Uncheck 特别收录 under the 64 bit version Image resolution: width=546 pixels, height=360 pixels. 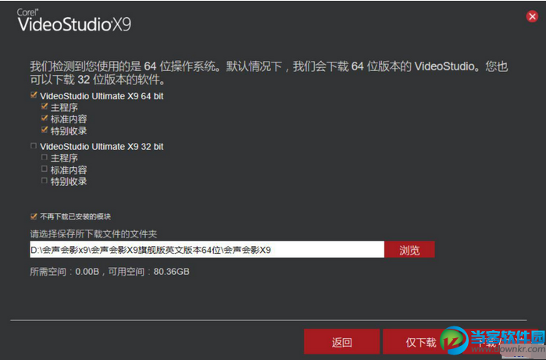point(45,130)
